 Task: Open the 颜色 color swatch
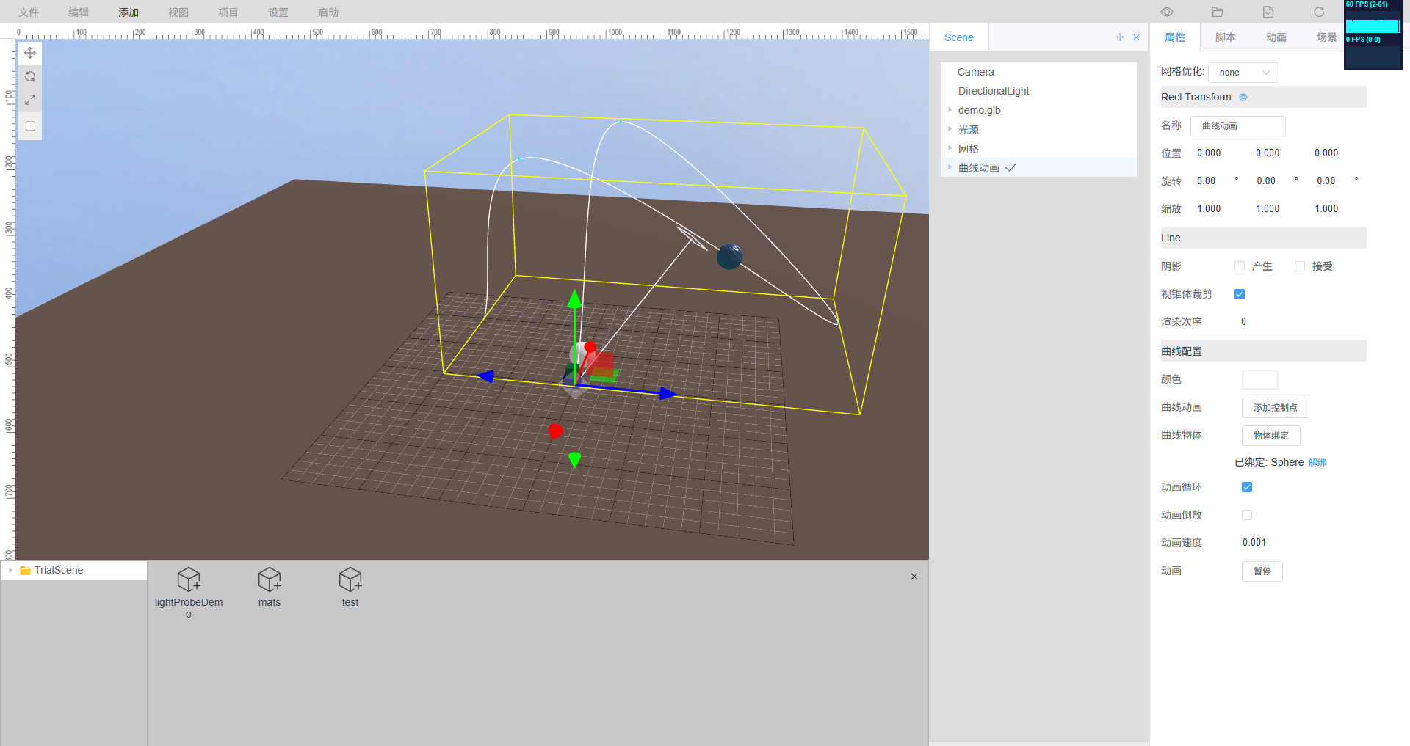pos(1259,380)
